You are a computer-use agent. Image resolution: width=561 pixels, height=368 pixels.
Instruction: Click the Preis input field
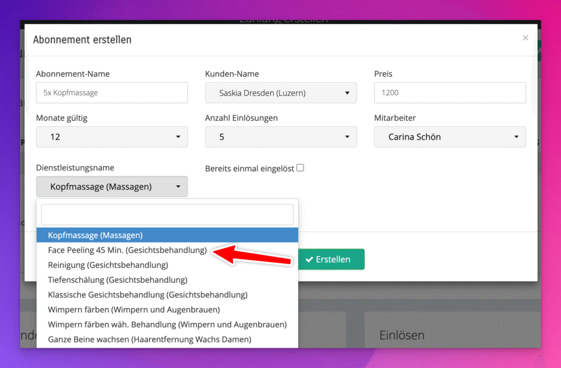(x=449, y=93)
